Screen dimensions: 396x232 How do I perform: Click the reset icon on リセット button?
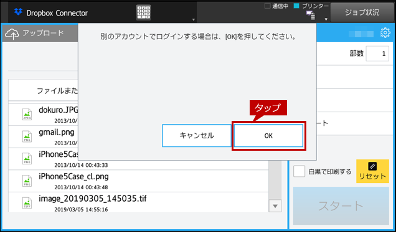(372, 166)
